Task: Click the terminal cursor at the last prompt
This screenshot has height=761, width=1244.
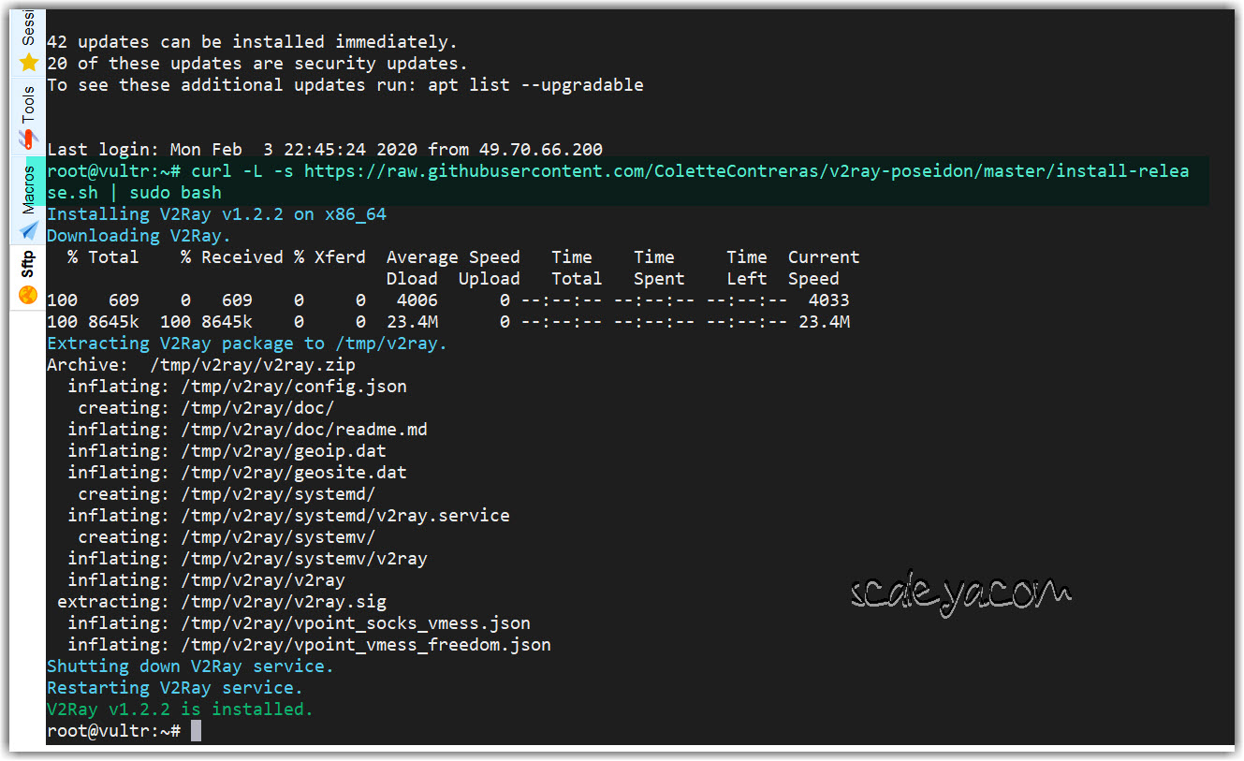Action: point(196,731)
